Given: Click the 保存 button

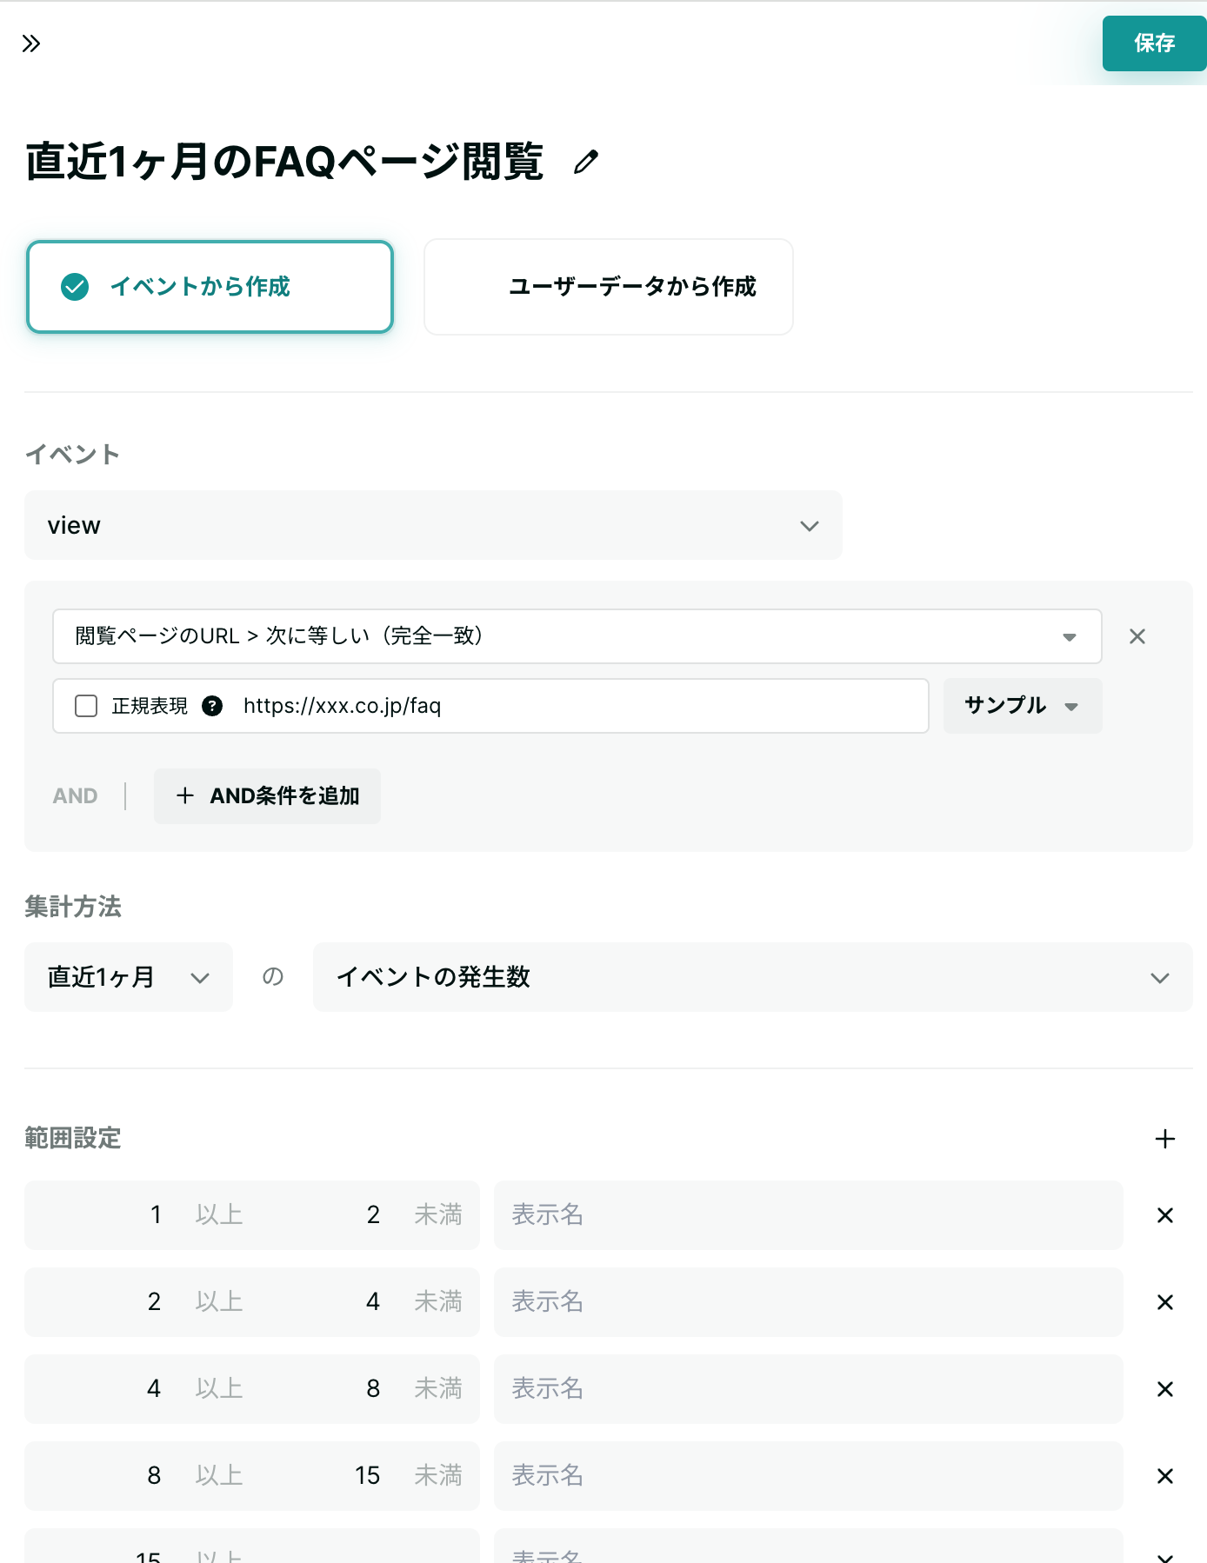Looking at the screenshot, I should [x=1154, y=43].
